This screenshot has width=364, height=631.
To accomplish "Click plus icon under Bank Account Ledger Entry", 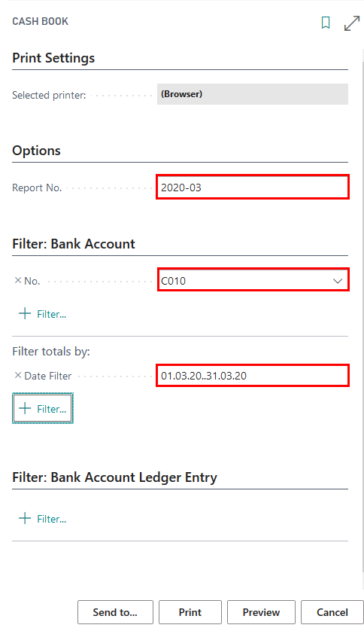I will tap(25, 518).
